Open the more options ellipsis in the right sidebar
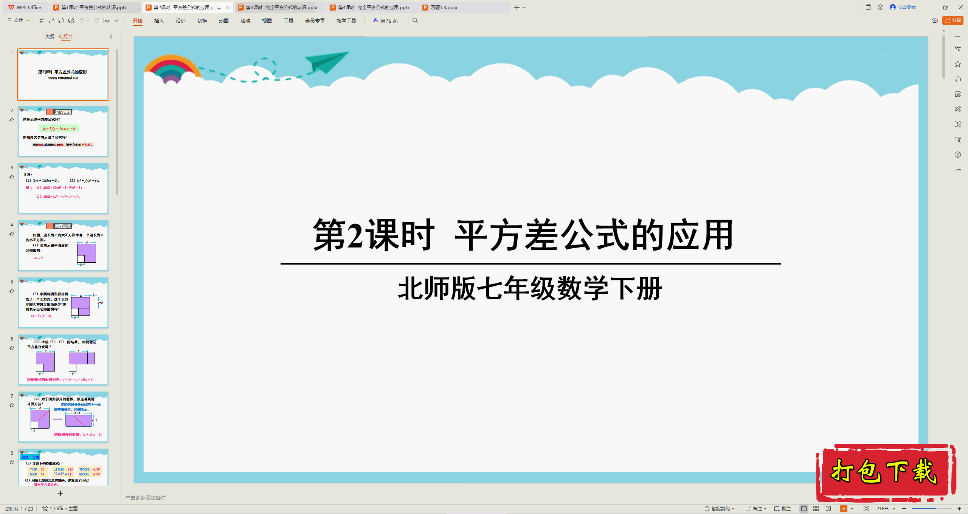 [x=957, y=170]
